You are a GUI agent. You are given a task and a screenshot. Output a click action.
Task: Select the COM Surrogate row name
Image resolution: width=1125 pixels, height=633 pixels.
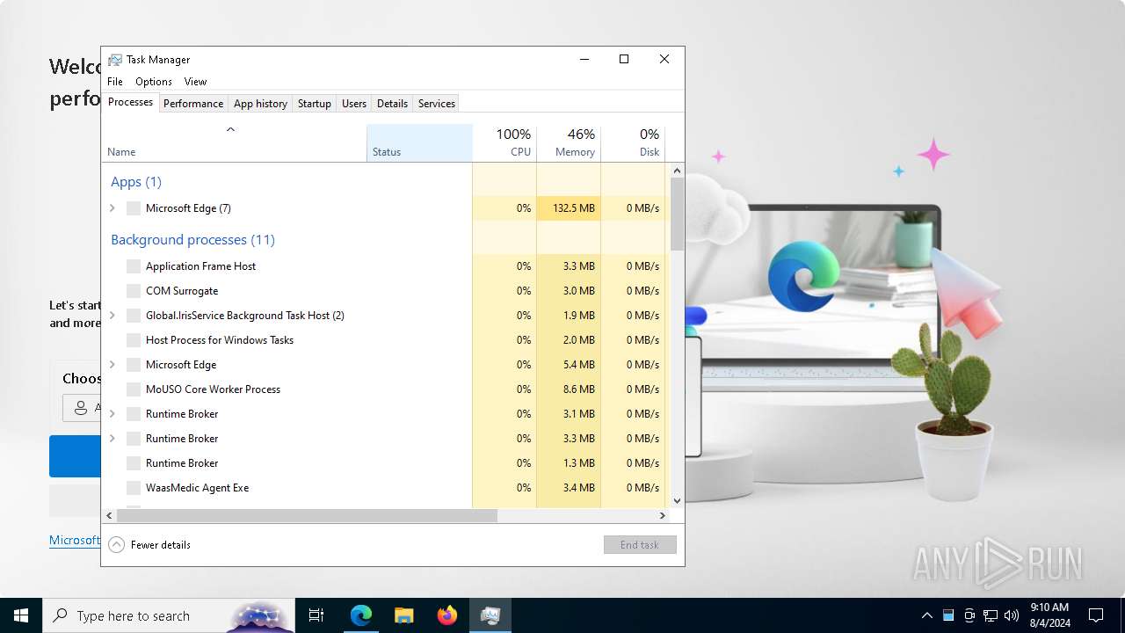(x=182, y=291)
